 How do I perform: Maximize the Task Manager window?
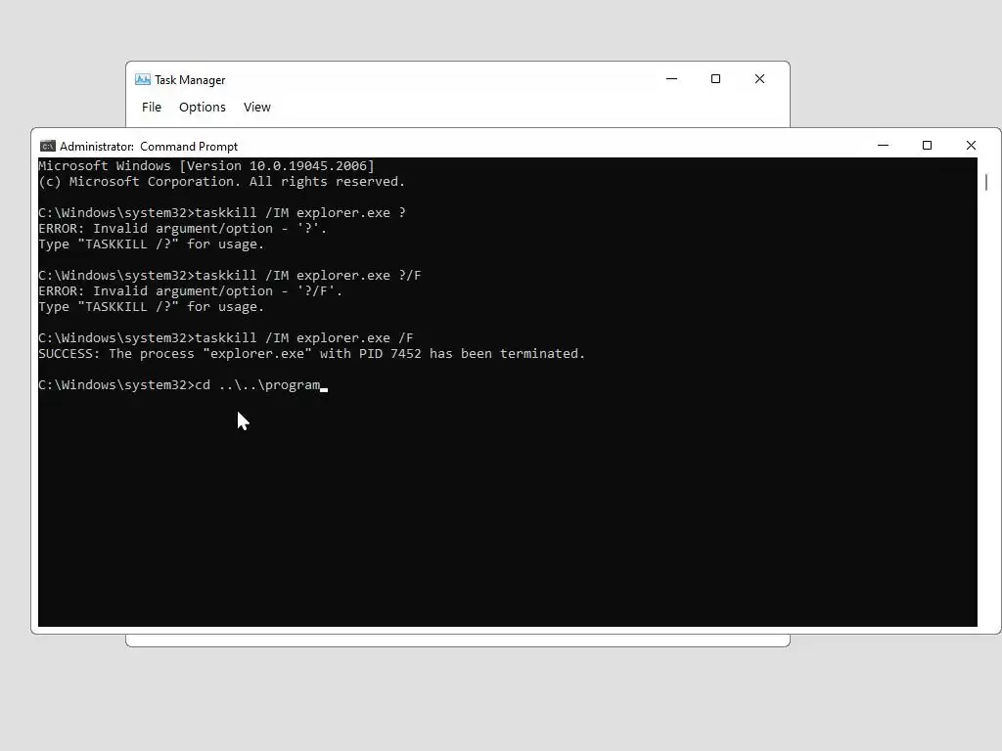[715, 79]
